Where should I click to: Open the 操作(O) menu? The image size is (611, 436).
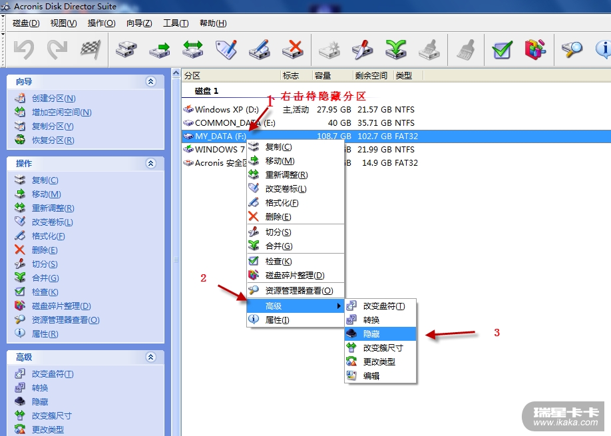coord(102,23)
